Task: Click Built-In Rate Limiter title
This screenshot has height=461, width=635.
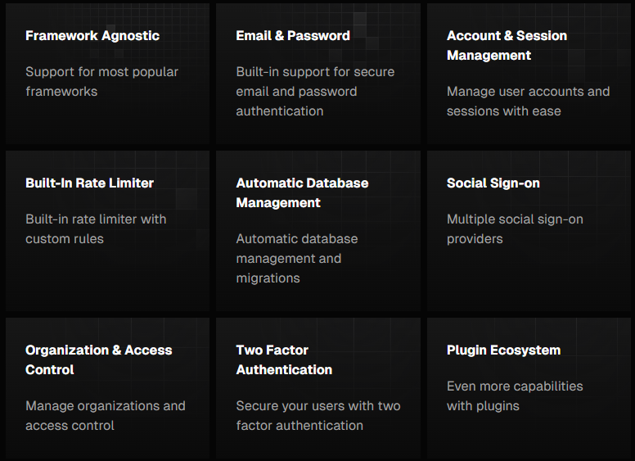Action: [89, 183]
